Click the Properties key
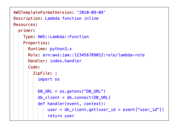 coord(35,43)
